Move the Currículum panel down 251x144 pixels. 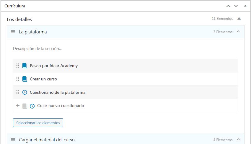point(236,6)
